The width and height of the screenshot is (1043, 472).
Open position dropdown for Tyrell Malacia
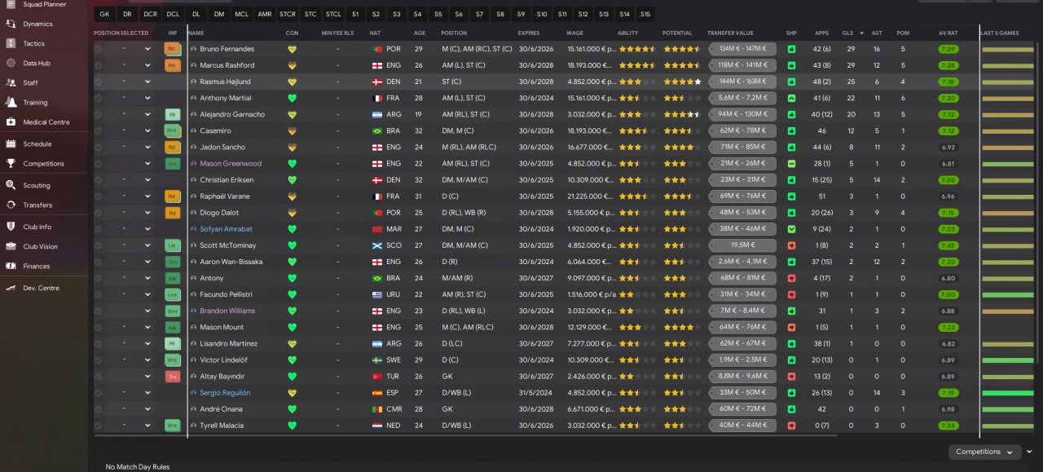pyautogui.click(x=147, y=425)
